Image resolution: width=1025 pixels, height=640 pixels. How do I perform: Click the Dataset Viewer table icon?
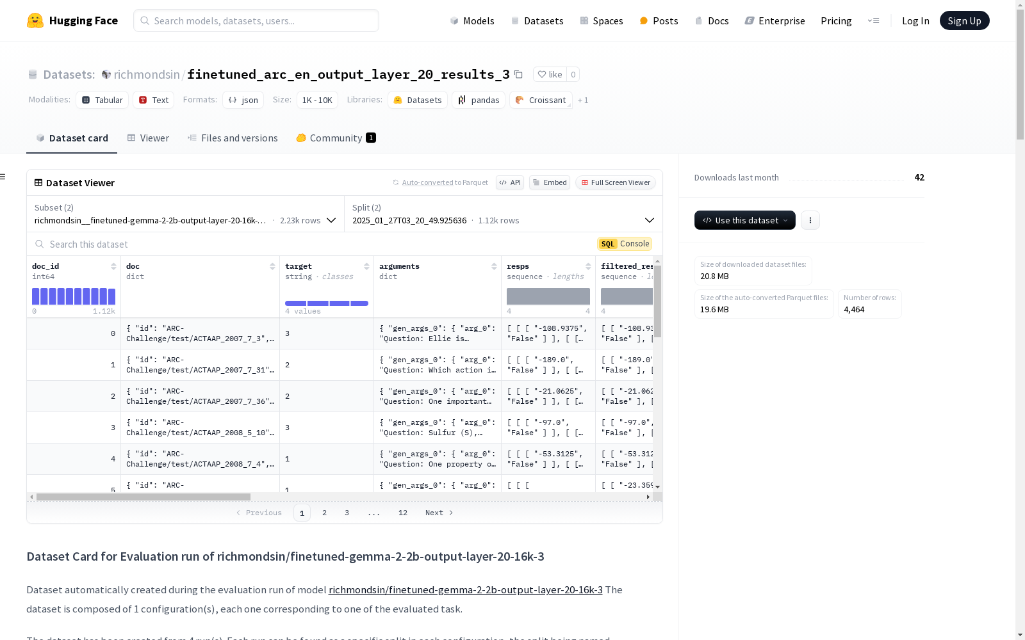(x=38, y=182)
